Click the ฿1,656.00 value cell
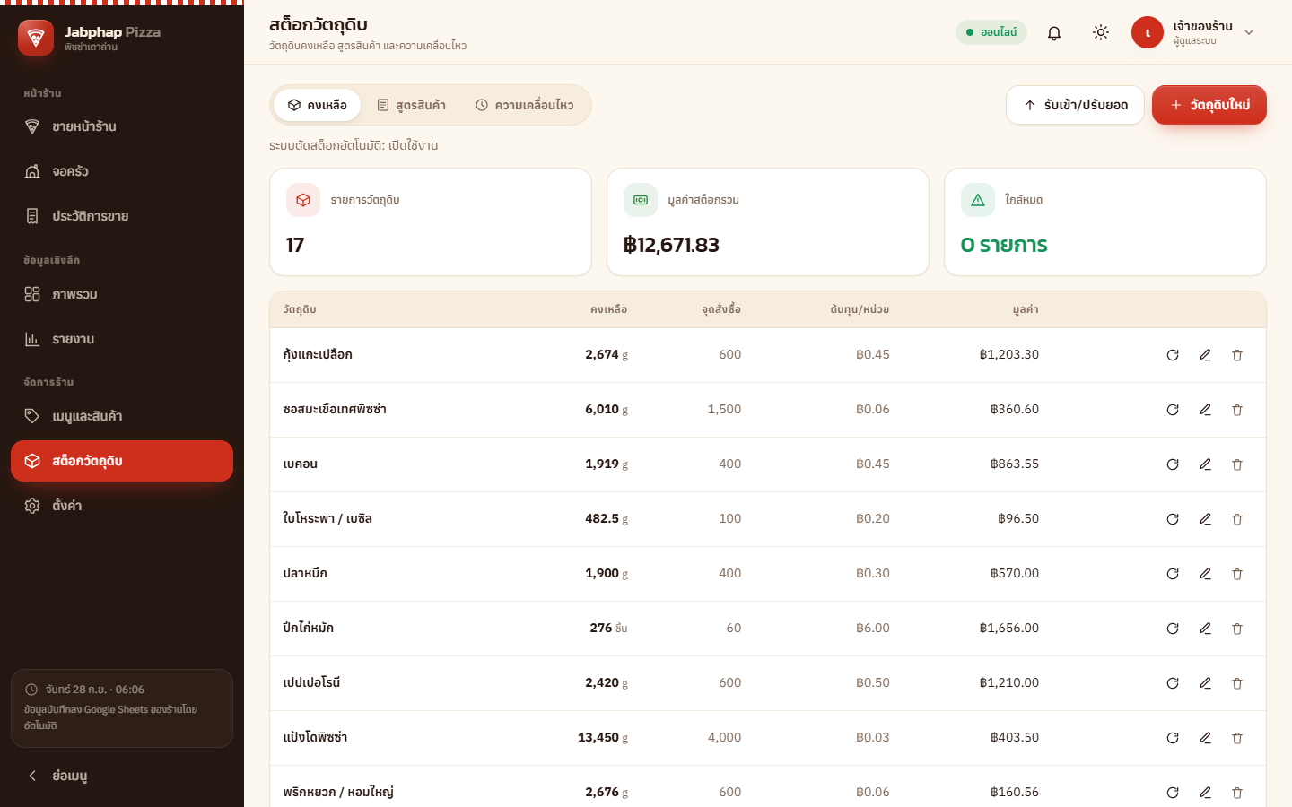This screenshot has width=1292, height=807. 1009,629
